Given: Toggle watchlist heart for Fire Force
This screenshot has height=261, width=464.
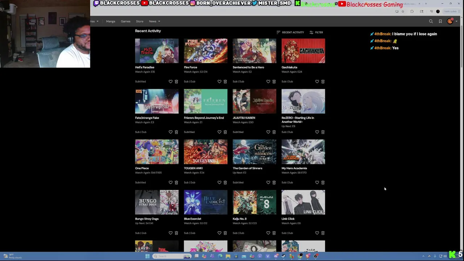Looking at the screenshot, I should coord(219,82).
